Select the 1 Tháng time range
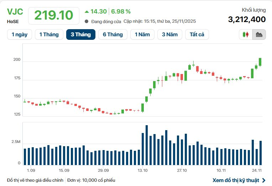The image size is (272, 186). point(49,34)
